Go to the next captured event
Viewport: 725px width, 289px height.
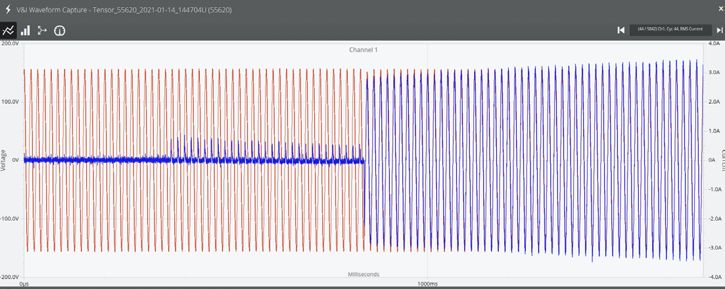click(720, 30)
